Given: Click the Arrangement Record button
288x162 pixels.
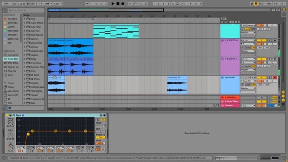Looking at the screenshot, I should pyautogui.click(x=123, y=4).
